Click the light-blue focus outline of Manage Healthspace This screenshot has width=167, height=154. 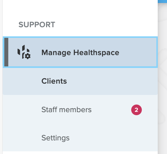(x=80, y=37)
